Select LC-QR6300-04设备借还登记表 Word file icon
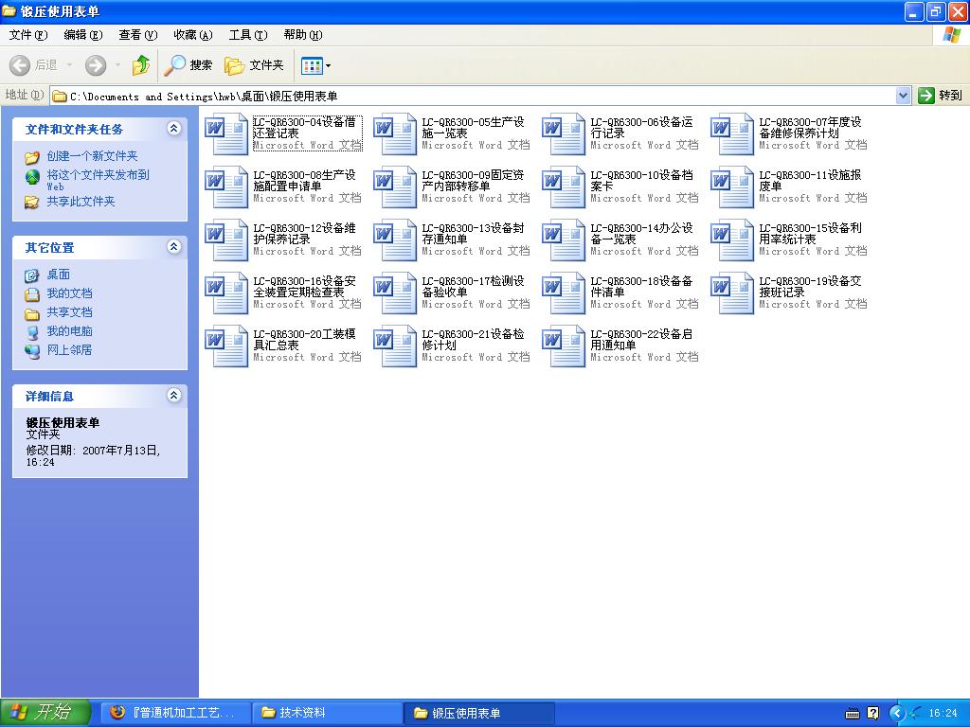Screen dimensions: 970x727 226,133
